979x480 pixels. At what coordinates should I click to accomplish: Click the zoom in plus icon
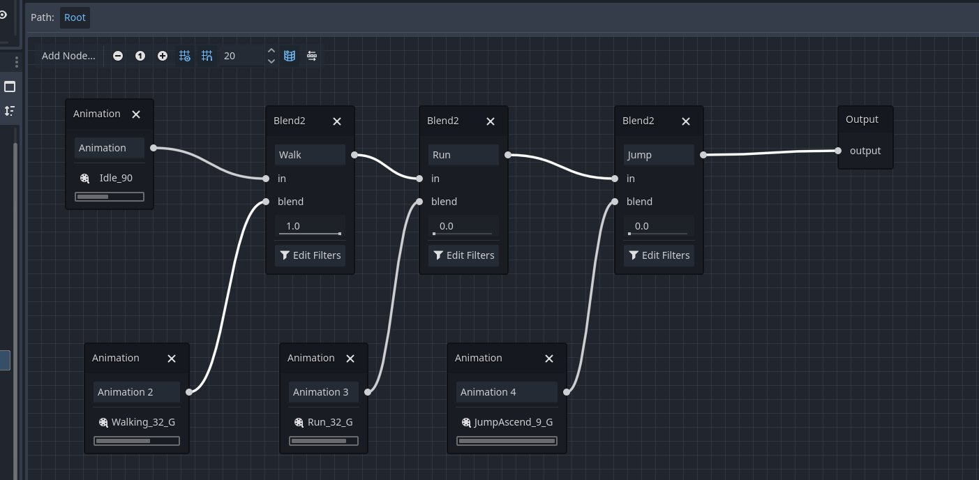[163, 56]
